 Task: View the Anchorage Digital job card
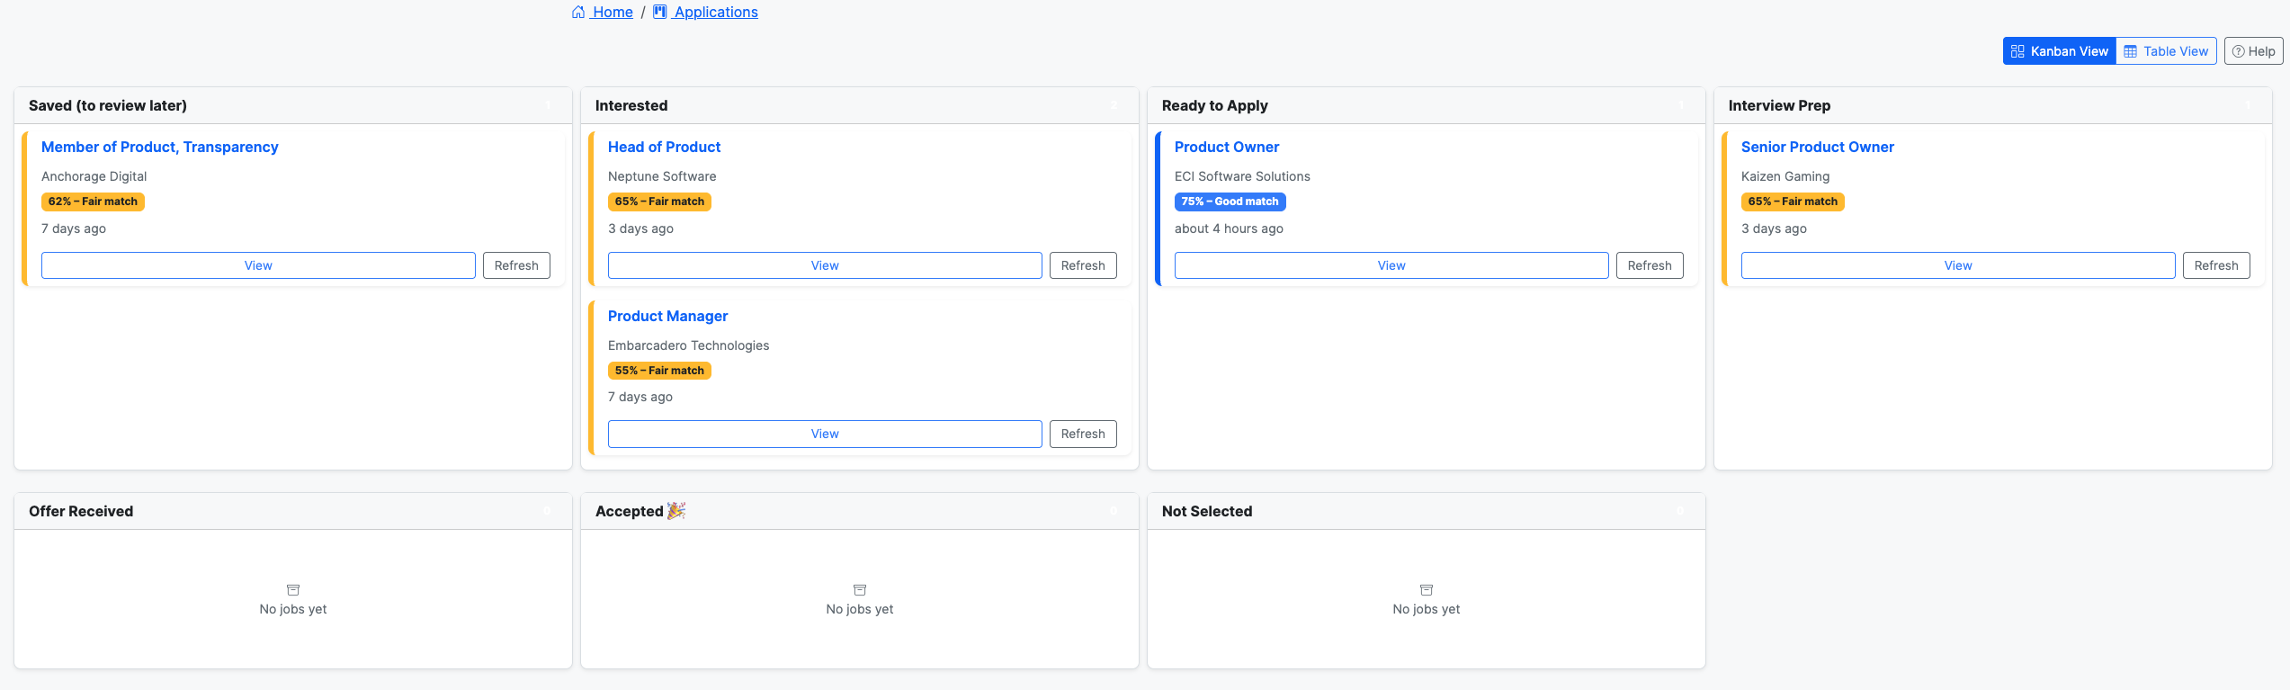tap(258, 265)
